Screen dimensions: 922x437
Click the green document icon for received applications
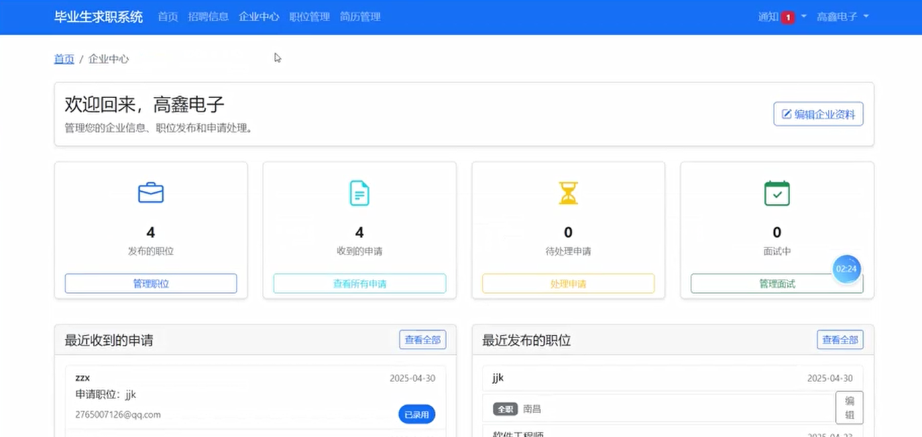tap(359, 193)
